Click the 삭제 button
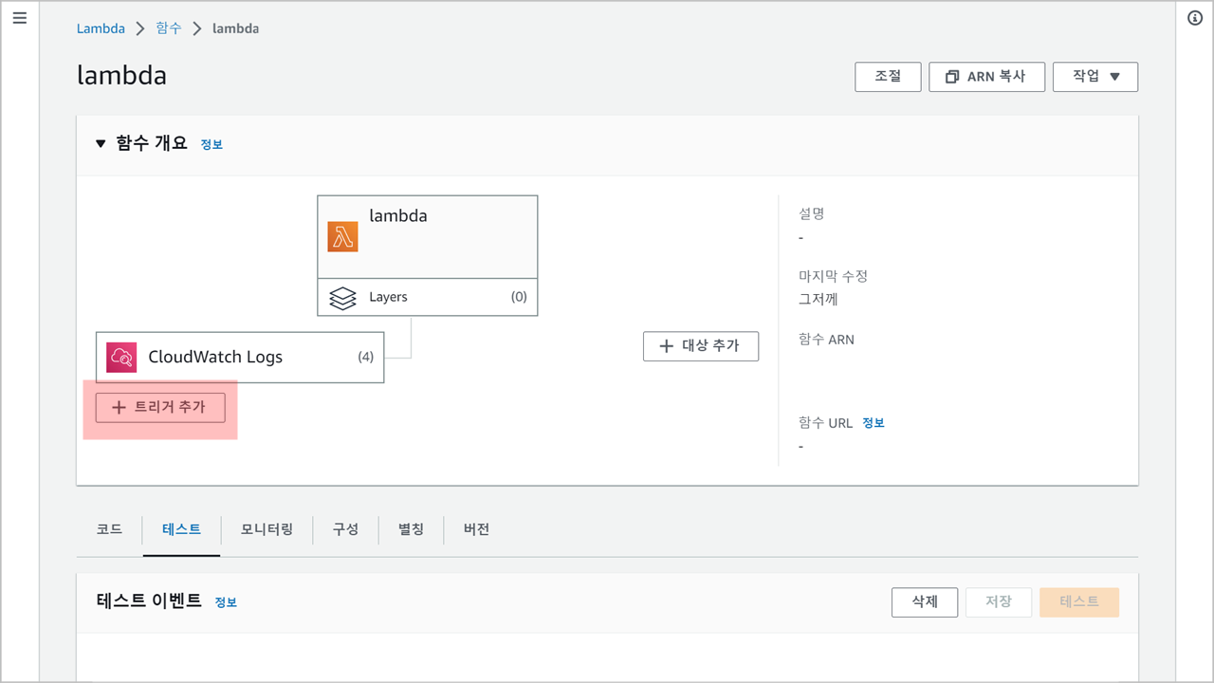Image resolution: width=1214 pixels, height=683 pixels. (x=925, y=602)
